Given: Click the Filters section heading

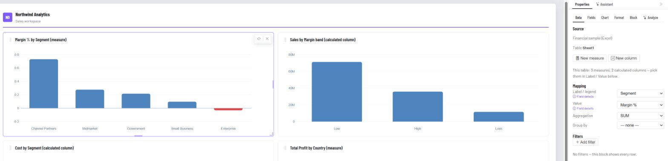Looking at the screenshot, I should 578,136.
